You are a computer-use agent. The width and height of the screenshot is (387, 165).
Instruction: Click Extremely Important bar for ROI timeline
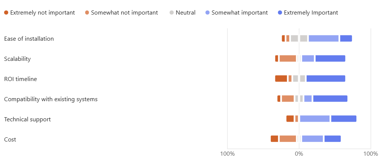pos(326,79)
